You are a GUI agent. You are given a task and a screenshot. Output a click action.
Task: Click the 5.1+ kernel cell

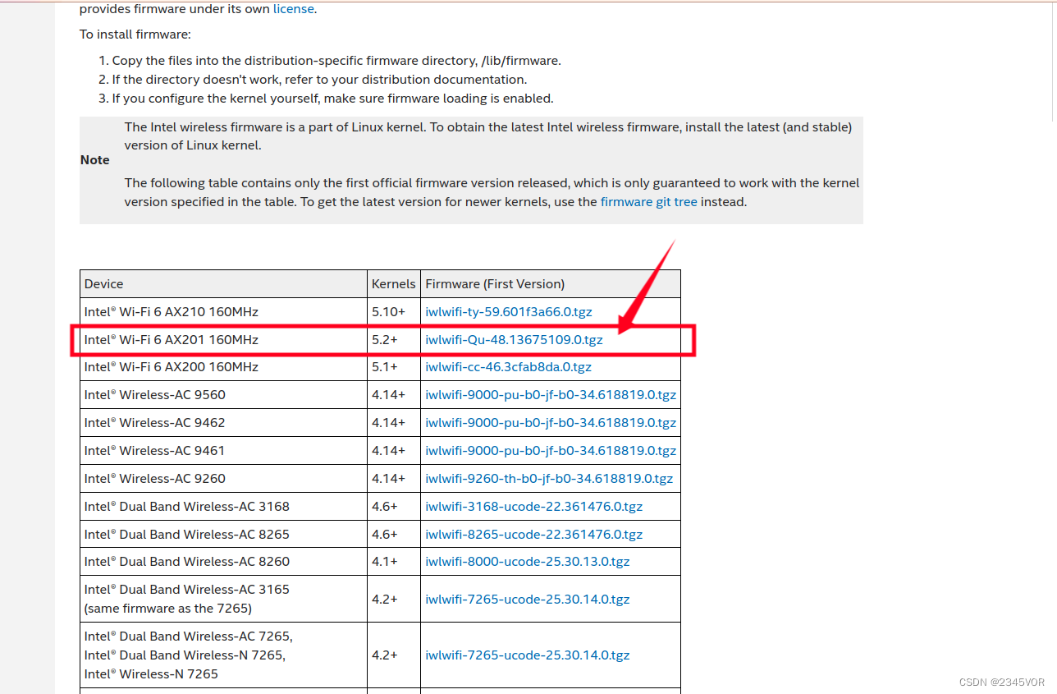(x=394, y=367)
